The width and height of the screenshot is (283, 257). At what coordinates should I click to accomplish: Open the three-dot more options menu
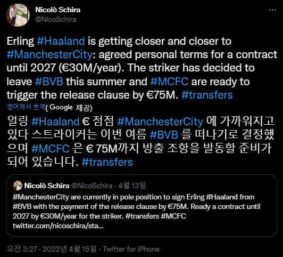click(x=272, y=10)
